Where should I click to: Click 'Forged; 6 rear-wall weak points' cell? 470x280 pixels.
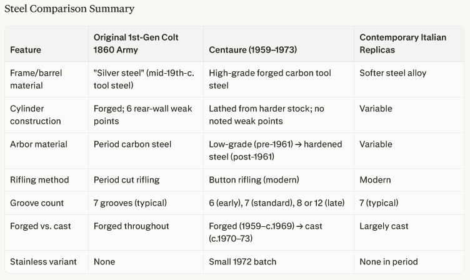click(142, 115)
